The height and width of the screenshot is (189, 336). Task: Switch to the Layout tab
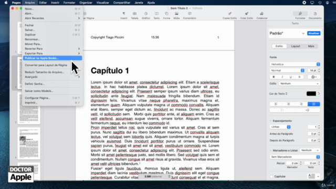point(296,46)
